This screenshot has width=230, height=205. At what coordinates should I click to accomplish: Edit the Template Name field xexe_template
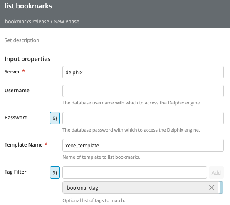click(x=143, y=145)
